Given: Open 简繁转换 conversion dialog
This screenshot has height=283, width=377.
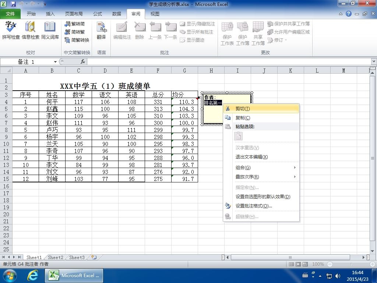Looking at the screenshot, I should 77,40.
